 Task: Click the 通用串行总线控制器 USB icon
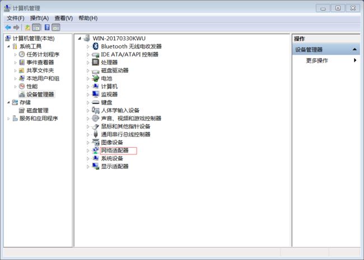[95, 134]
